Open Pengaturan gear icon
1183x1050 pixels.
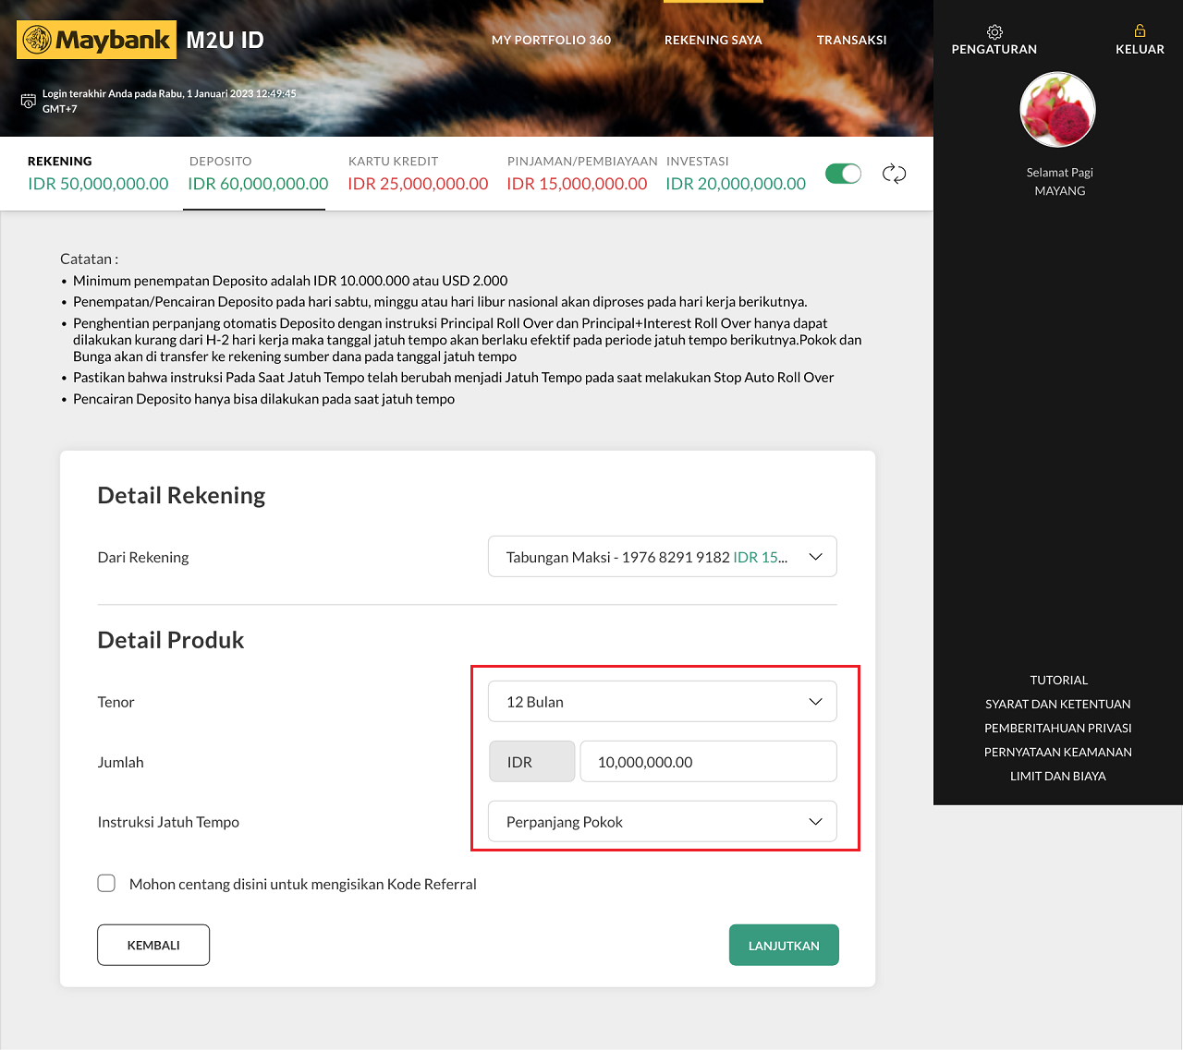coord(994,31)
